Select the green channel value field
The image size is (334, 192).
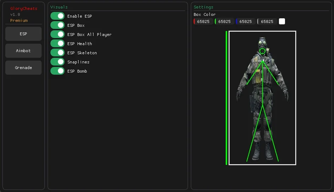click(225, 21)
